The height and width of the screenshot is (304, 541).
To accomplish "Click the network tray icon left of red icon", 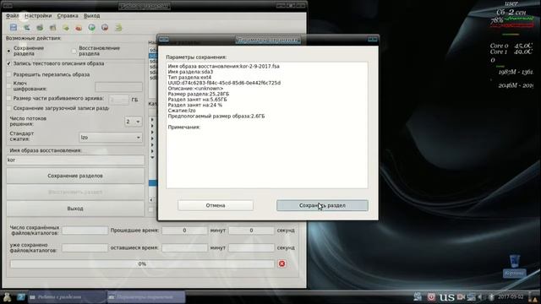I will [418, 296].
